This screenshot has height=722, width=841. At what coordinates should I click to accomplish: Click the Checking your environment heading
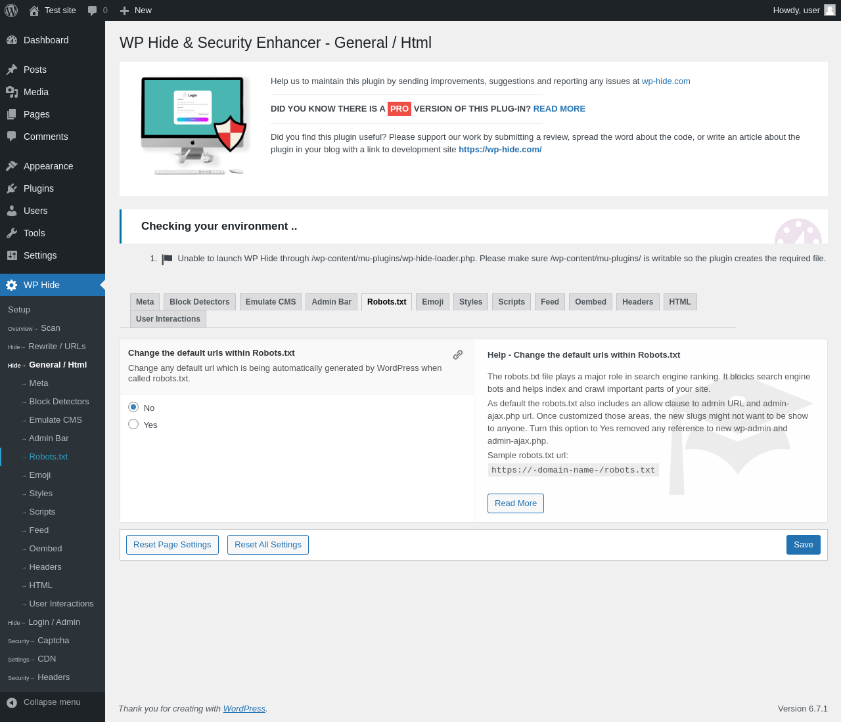tap(219, 226)
